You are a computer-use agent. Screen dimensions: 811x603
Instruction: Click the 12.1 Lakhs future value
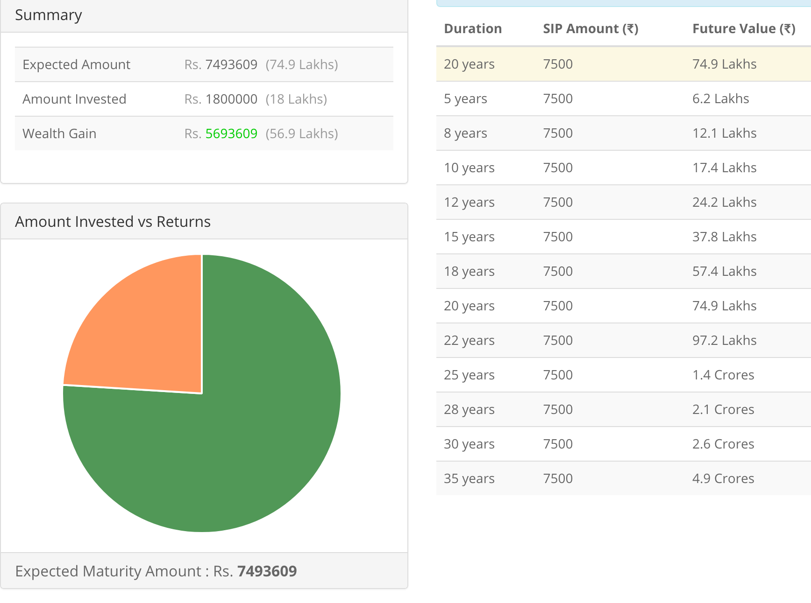724,133
